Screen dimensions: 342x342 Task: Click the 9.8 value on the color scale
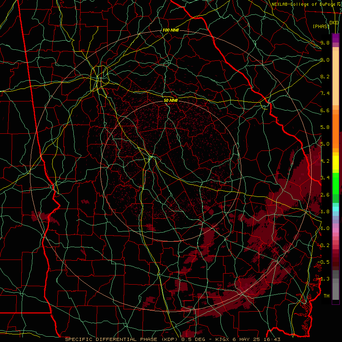point(325,43)
